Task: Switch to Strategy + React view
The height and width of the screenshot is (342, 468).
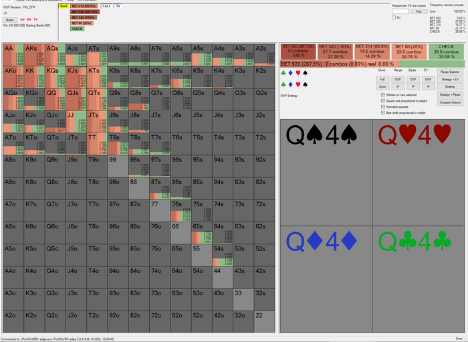Action: (450, 94)
